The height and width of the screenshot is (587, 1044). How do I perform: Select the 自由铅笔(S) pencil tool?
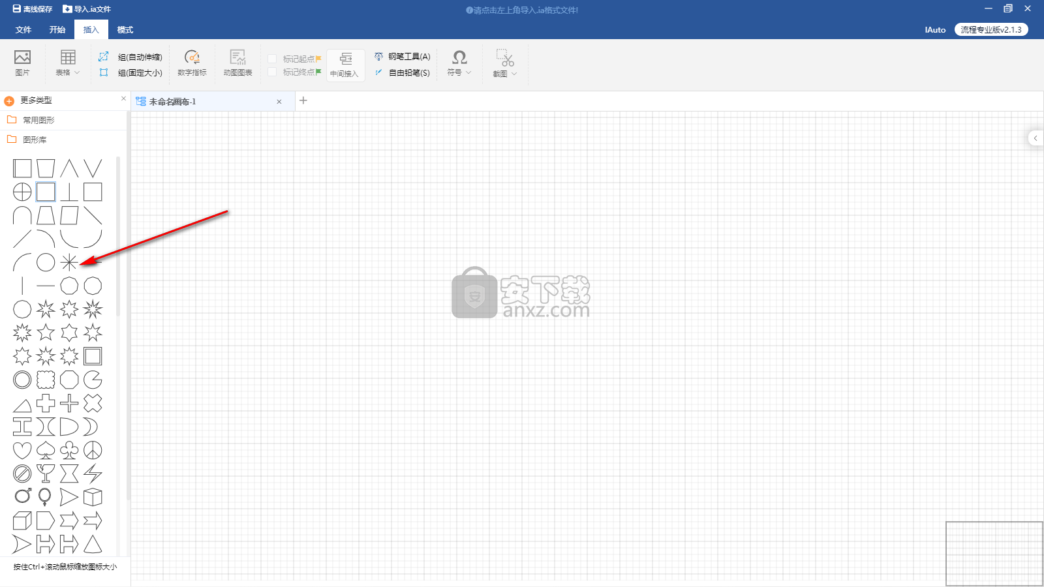(x=402, y=72)
